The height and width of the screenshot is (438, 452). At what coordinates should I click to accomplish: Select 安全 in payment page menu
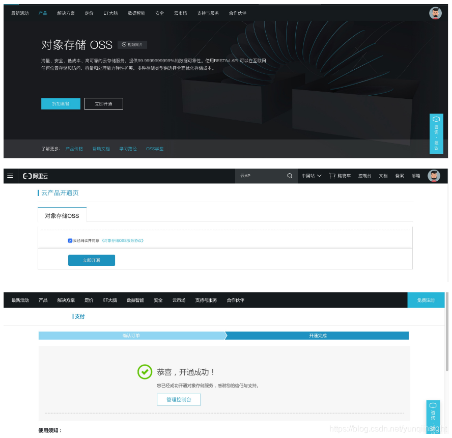(x=158, y=300)
